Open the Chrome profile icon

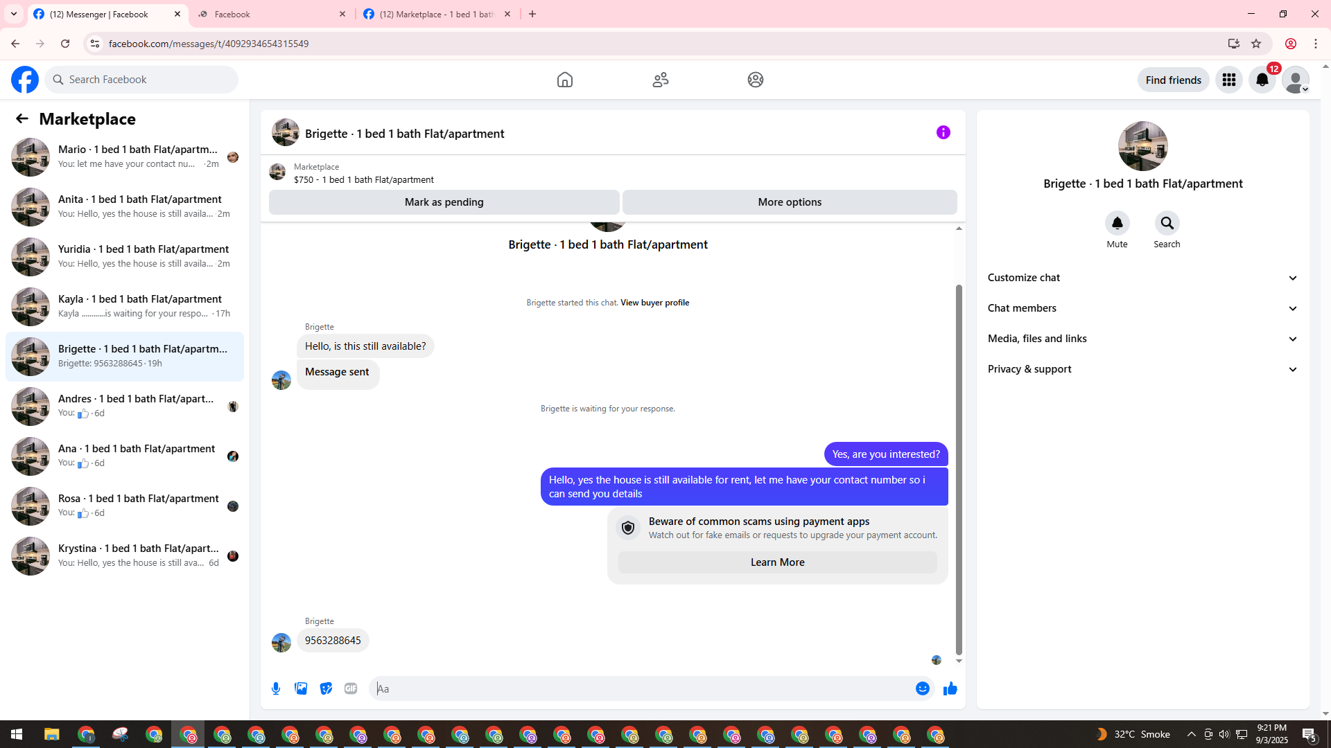[x=1291, y=44]
